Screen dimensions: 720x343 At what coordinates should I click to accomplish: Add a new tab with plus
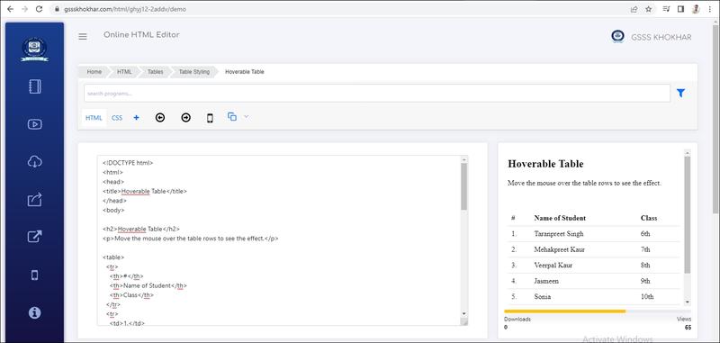(137, 118)
